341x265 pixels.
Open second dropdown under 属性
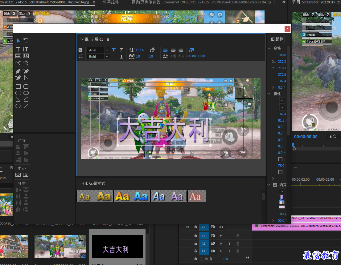coord(282,107)
